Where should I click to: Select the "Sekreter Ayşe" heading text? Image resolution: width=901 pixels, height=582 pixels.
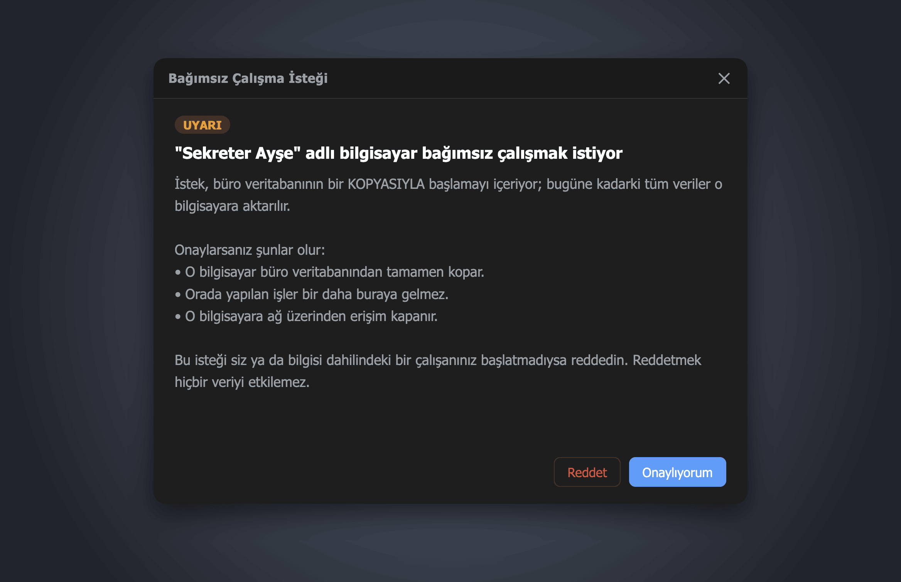click(x=398, y=153)
